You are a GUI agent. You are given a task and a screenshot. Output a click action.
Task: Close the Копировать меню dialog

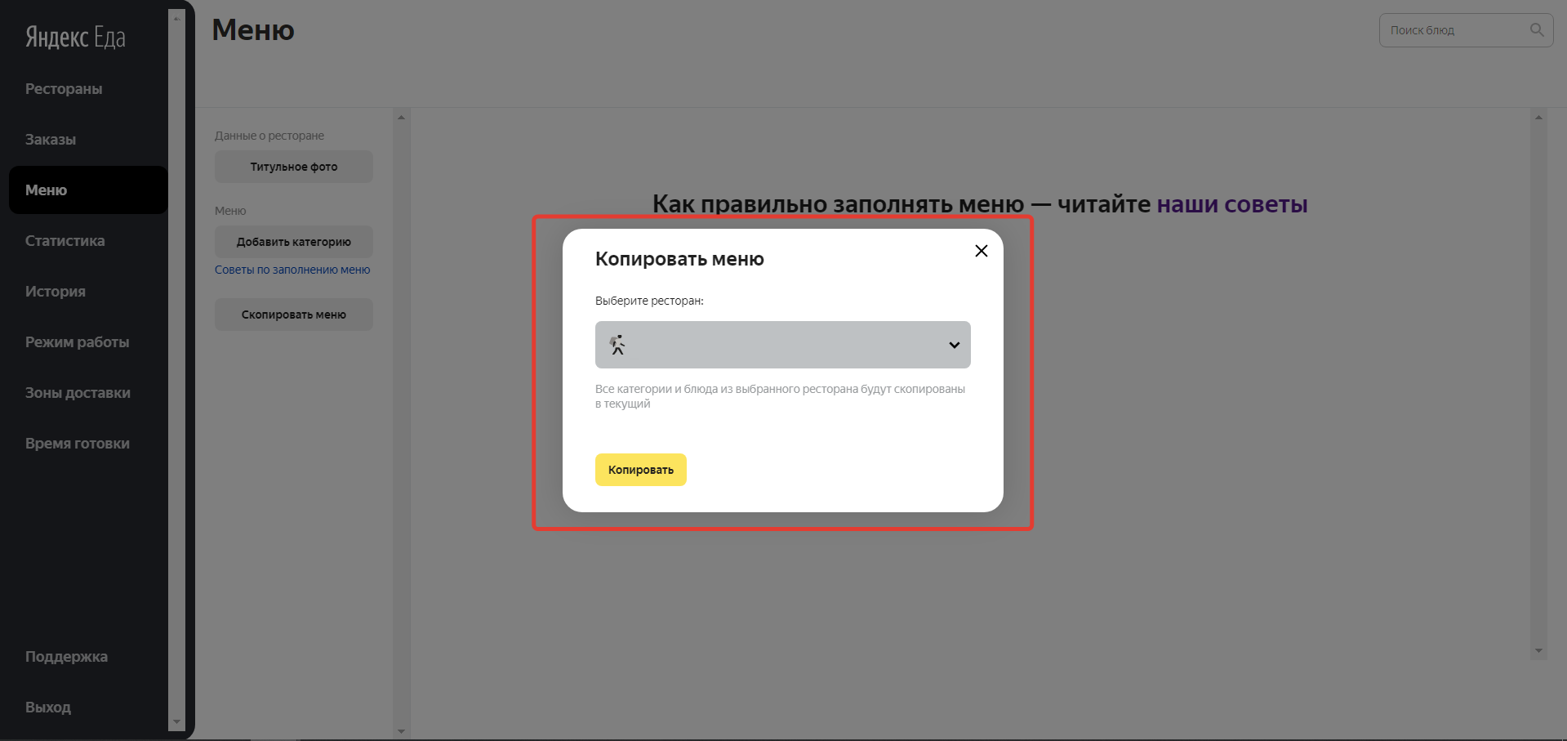point(981,251)
